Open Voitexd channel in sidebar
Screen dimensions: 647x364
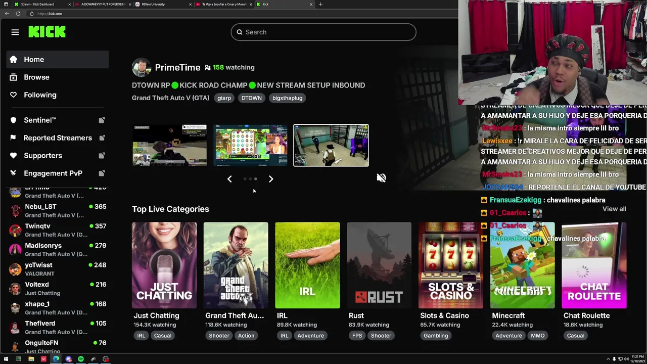click(x=58, y=288)
